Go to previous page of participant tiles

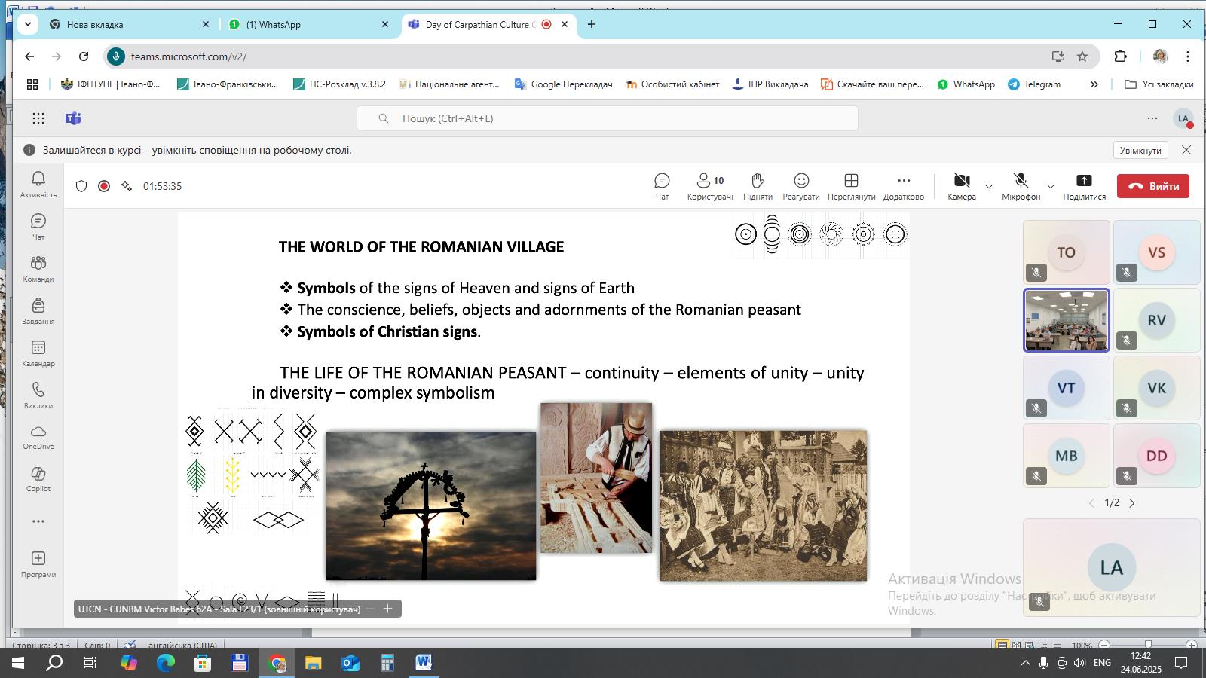tap(1091, 502)
